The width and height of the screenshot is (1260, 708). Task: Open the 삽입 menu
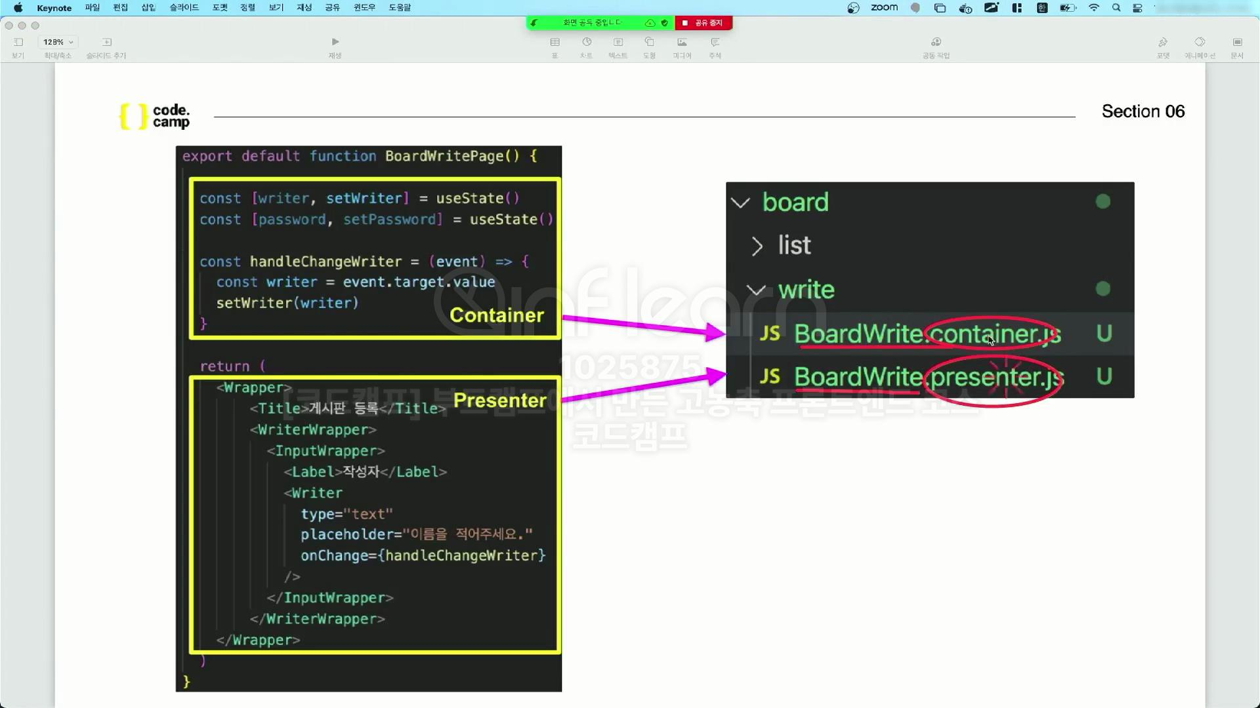point(148,8)
